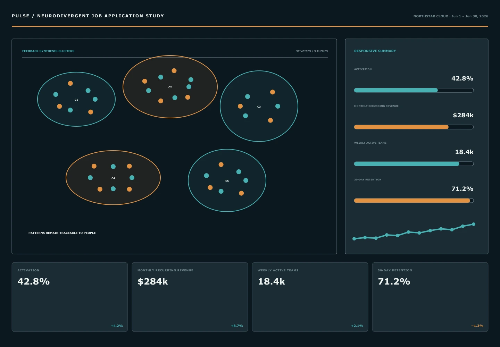Click the +4.2% change on the Activation card
Viewport: 500px width, 347px height.
[117, 326]
